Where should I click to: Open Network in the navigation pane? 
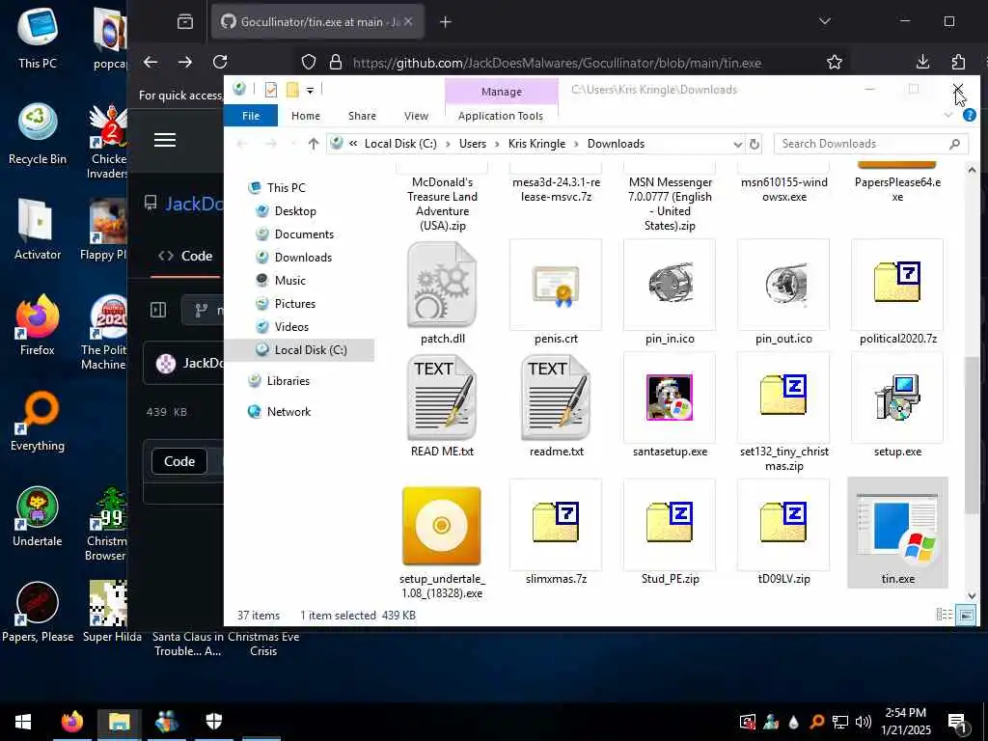(288, 412)
